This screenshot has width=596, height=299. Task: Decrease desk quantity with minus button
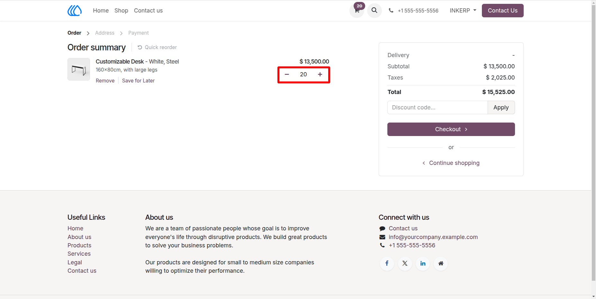point(287,74)
